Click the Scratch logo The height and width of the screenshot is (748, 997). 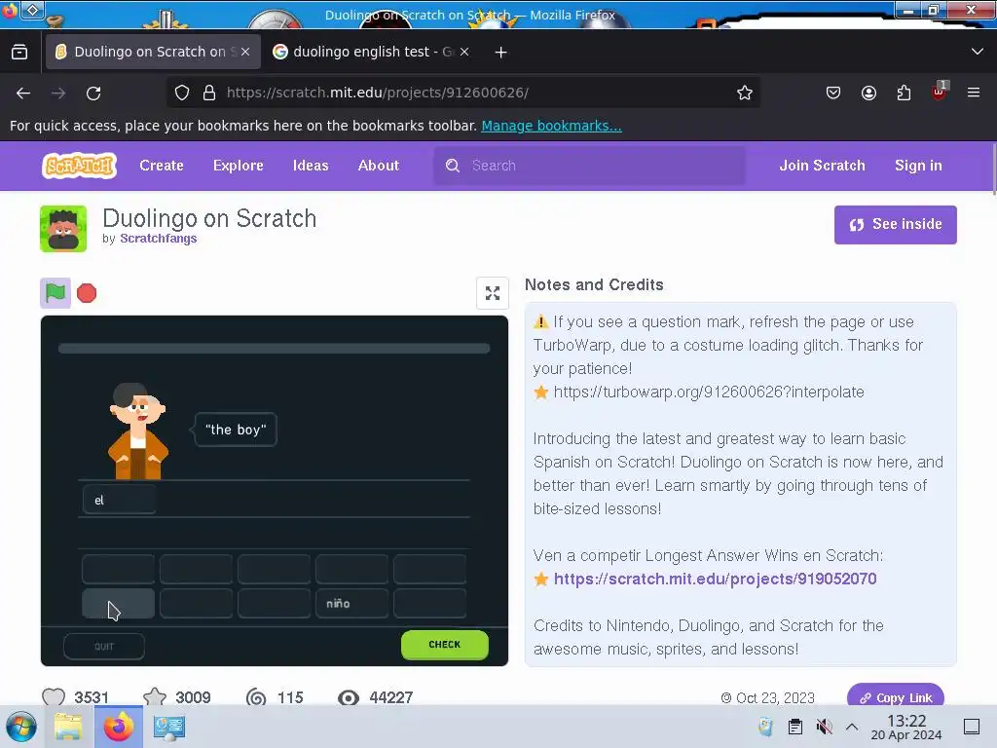coord(80,166)
